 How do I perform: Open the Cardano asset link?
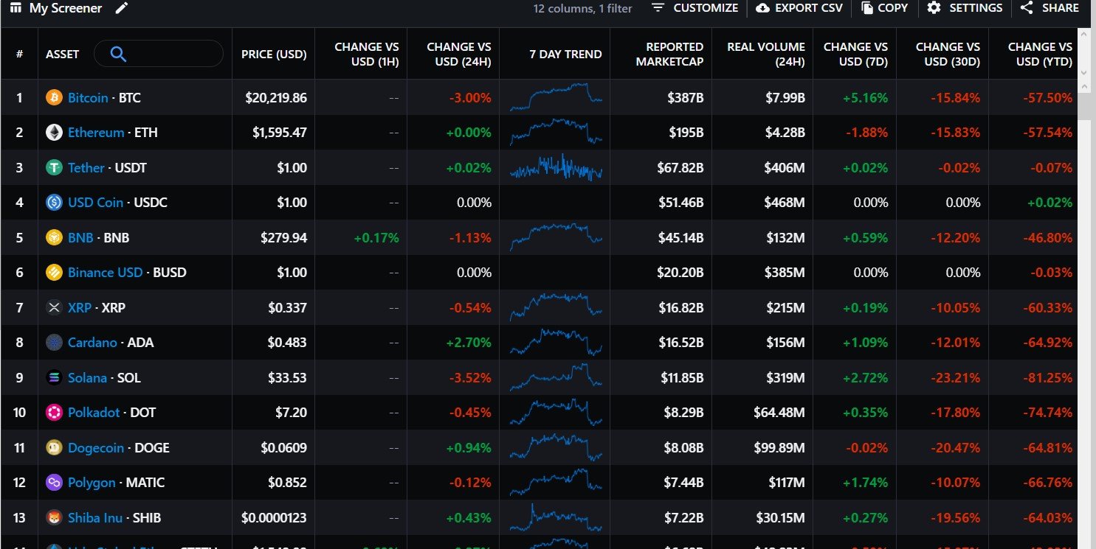click(92, 343)
